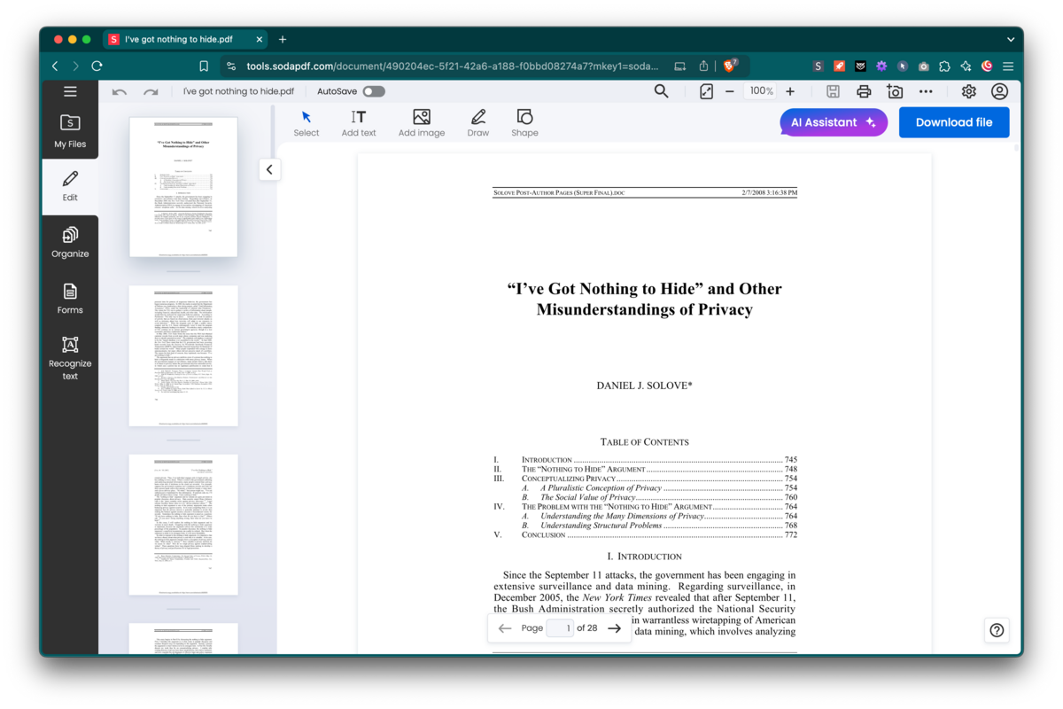Open the more options ellipsis menu

pyautogui.click(x=926, y=91)
